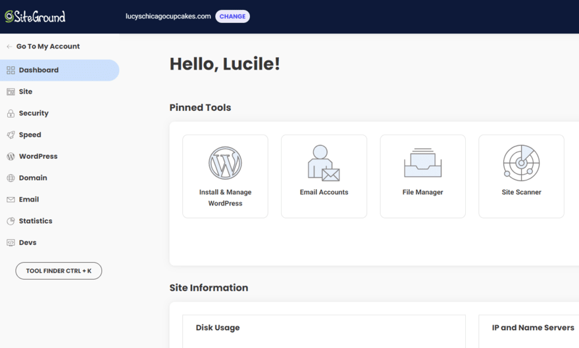579x348 pixels.
Task: Open the File Manager label
Action: click(x=423, y=192)
